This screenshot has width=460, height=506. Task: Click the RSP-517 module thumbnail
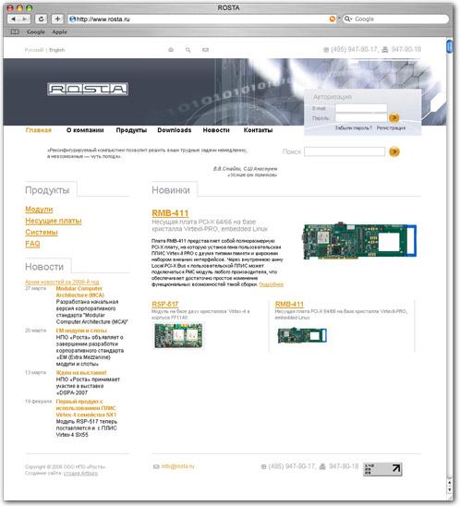coord(178,336)
